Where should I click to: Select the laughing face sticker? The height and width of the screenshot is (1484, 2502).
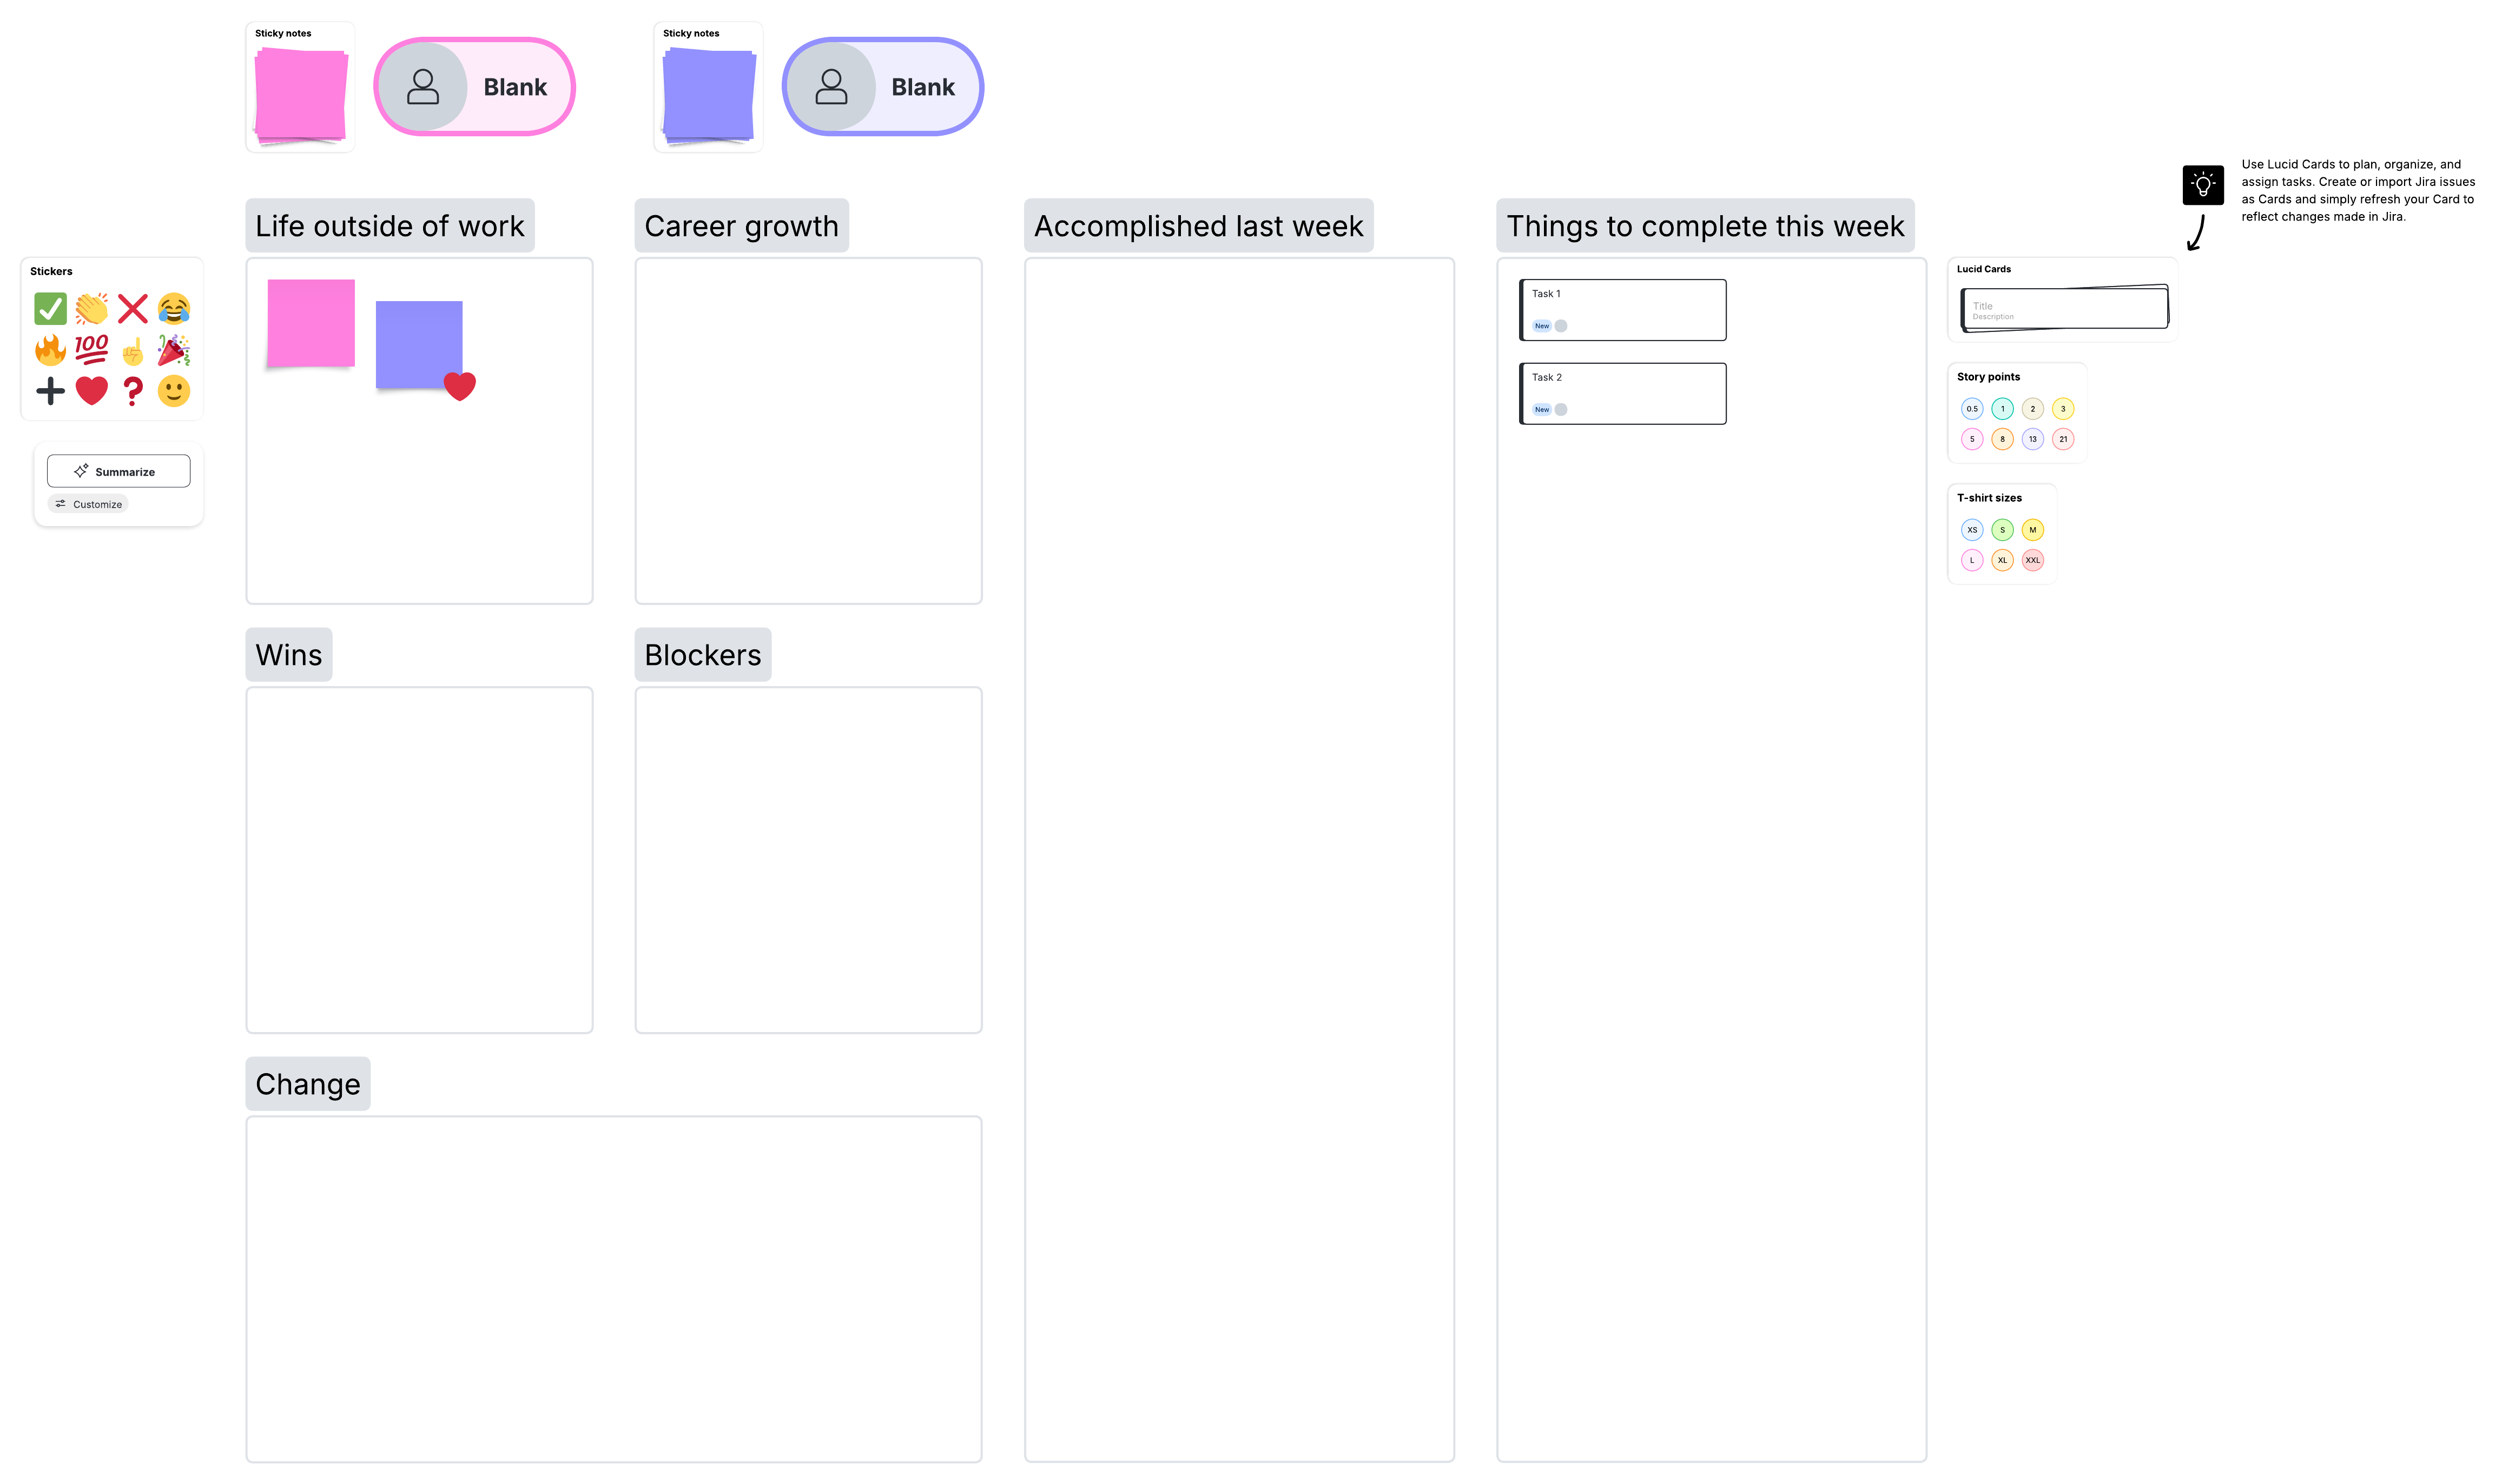[x=174, y=309]
